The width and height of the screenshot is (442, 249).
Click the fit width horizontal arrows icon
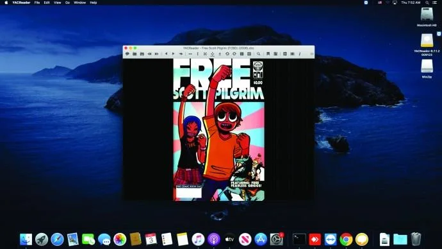click(190, 54)
